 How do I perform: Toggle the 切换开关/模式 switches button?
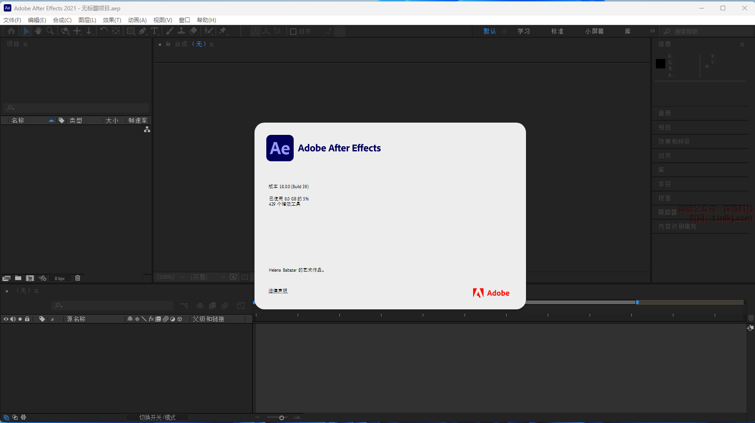click(x=157, y=417)
